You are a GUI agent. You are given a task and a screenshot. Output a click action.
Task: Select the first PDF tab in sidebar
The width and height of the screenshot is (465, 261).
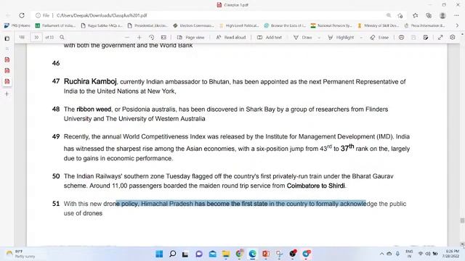point(7,59)
